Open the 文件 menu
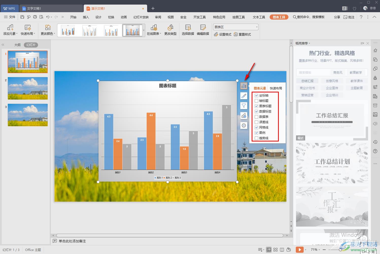Viewport: 380px width, 254px height. click(10, 17)
